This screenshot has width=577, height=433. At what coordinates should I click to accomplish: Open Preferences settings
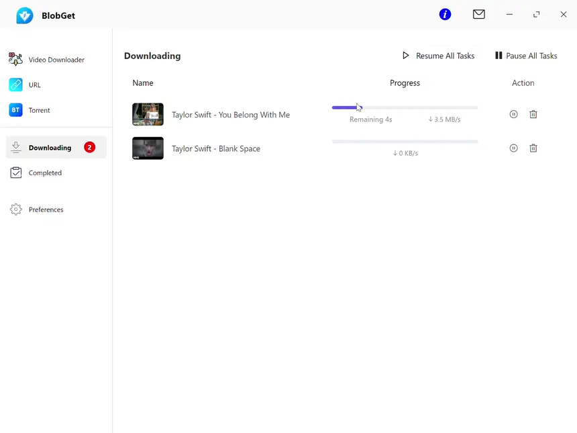point(46,209)
